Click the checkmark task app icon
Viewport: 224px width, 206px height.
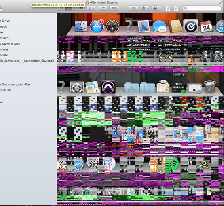(191, 26)
